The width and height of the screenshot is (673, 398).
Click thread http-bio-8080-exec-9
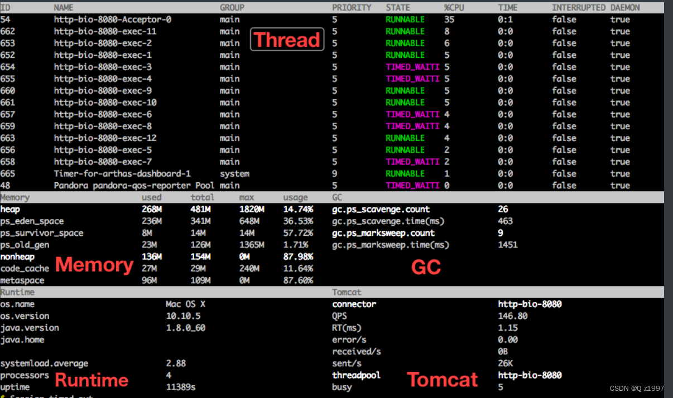(x=103, y=91)
